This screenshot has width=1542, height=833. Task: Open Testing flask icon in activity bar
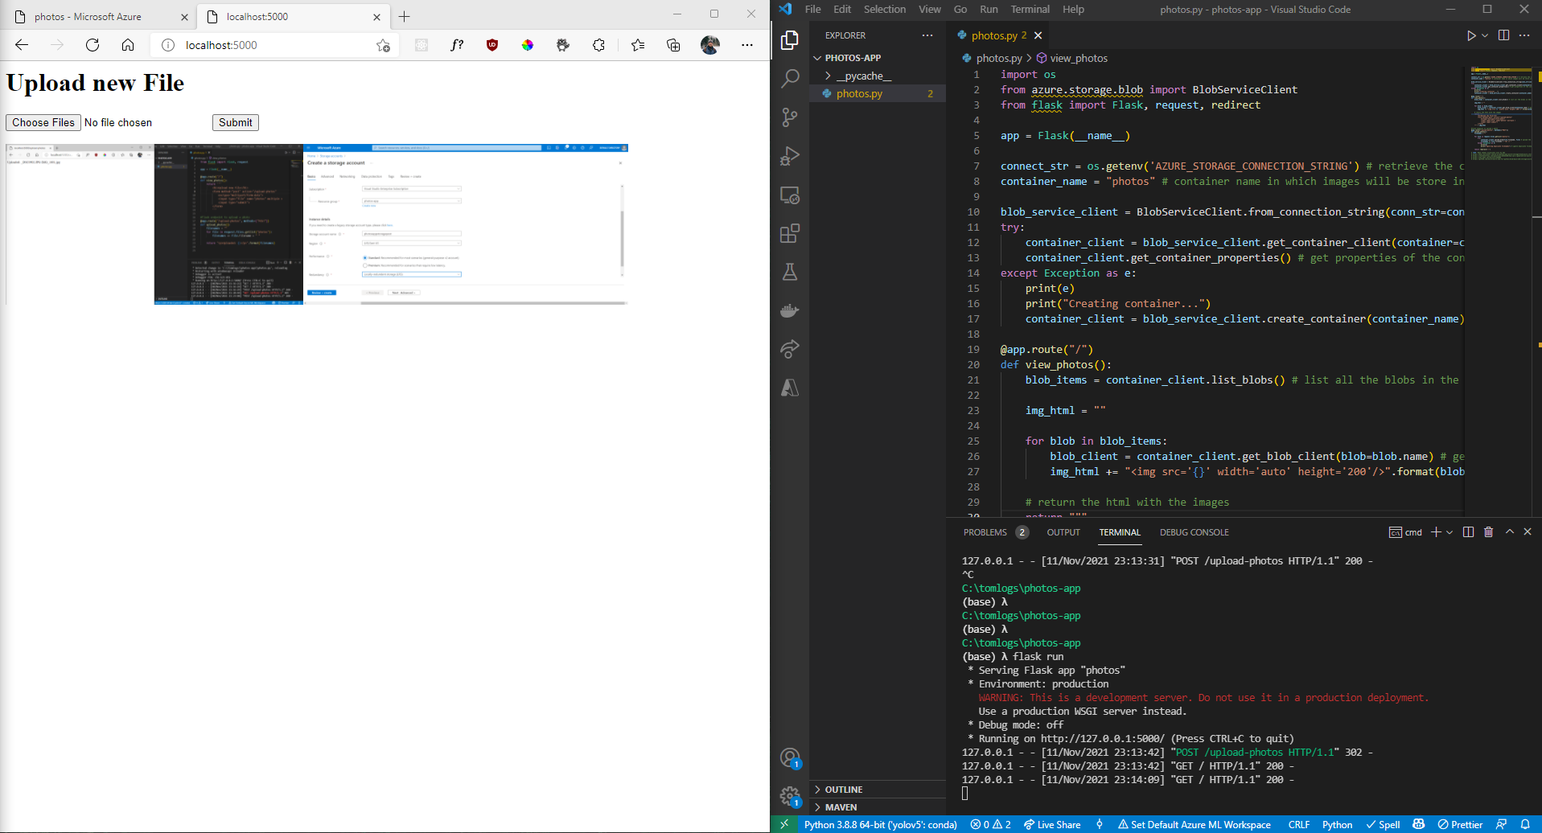click(790, 272)
